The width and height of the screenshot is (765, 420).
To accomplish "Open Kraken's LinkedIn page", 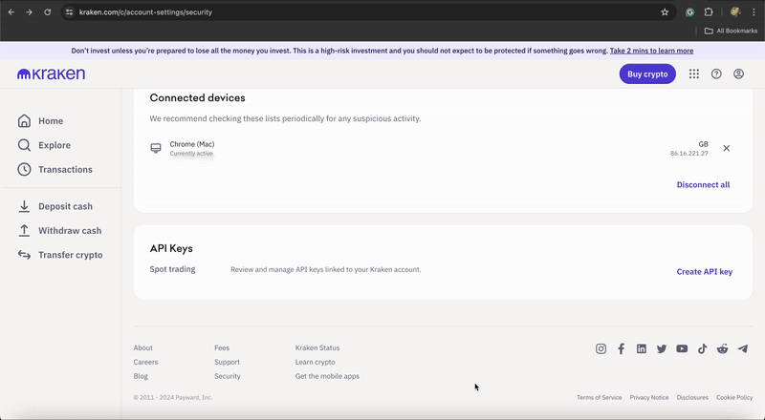I will click(642, 348).
